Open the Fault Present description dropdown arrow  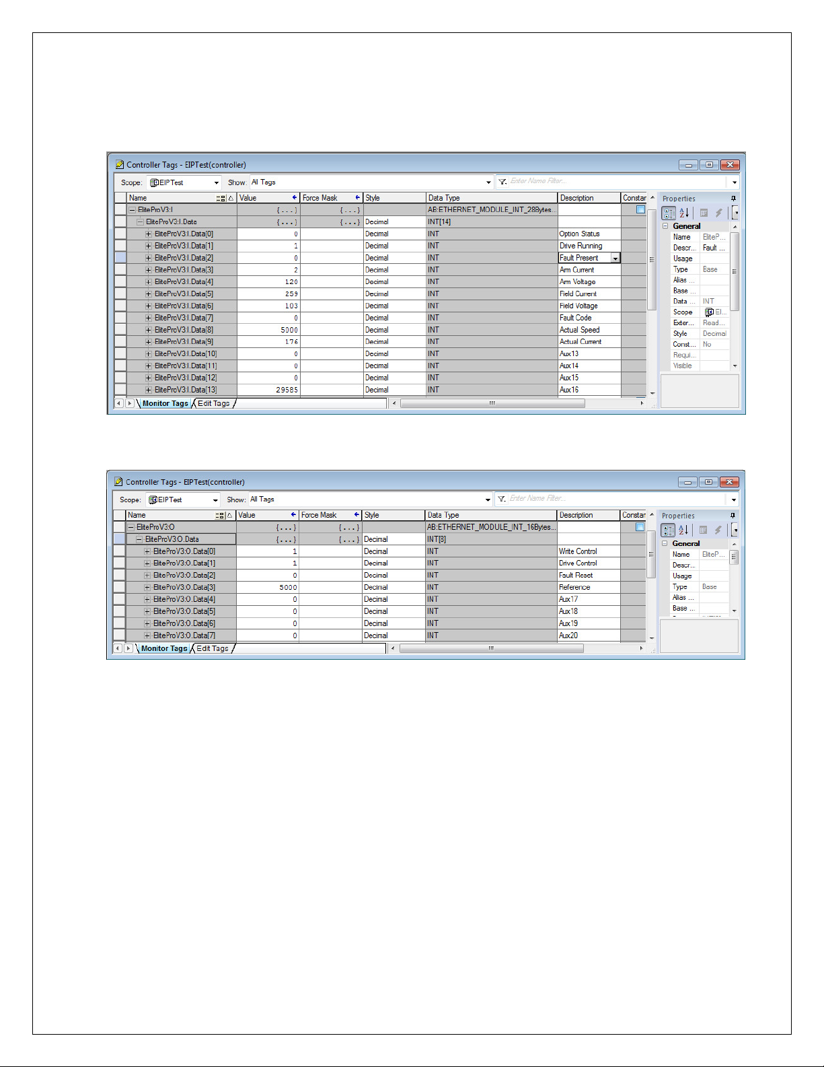click(x=615, y=258)
